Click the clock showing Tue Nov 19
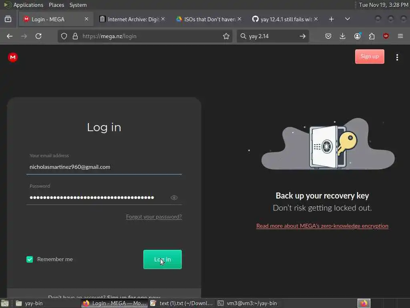 (x=383, y=5)
